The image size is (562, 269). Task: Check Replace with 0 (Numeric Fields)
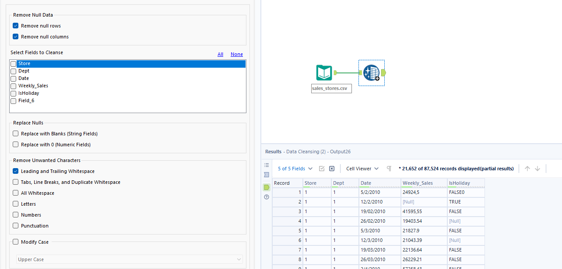pos(15,145)
